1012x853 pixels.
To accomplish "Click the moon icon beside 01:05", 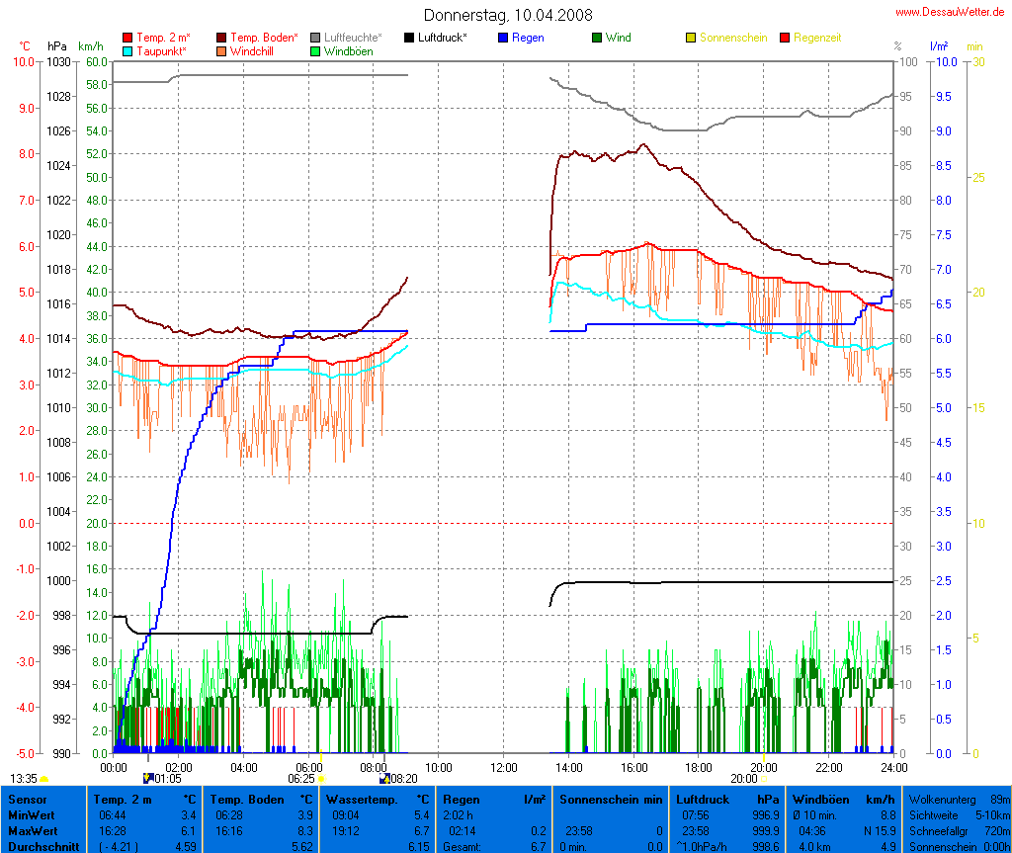I will click(x=148, y=778).
